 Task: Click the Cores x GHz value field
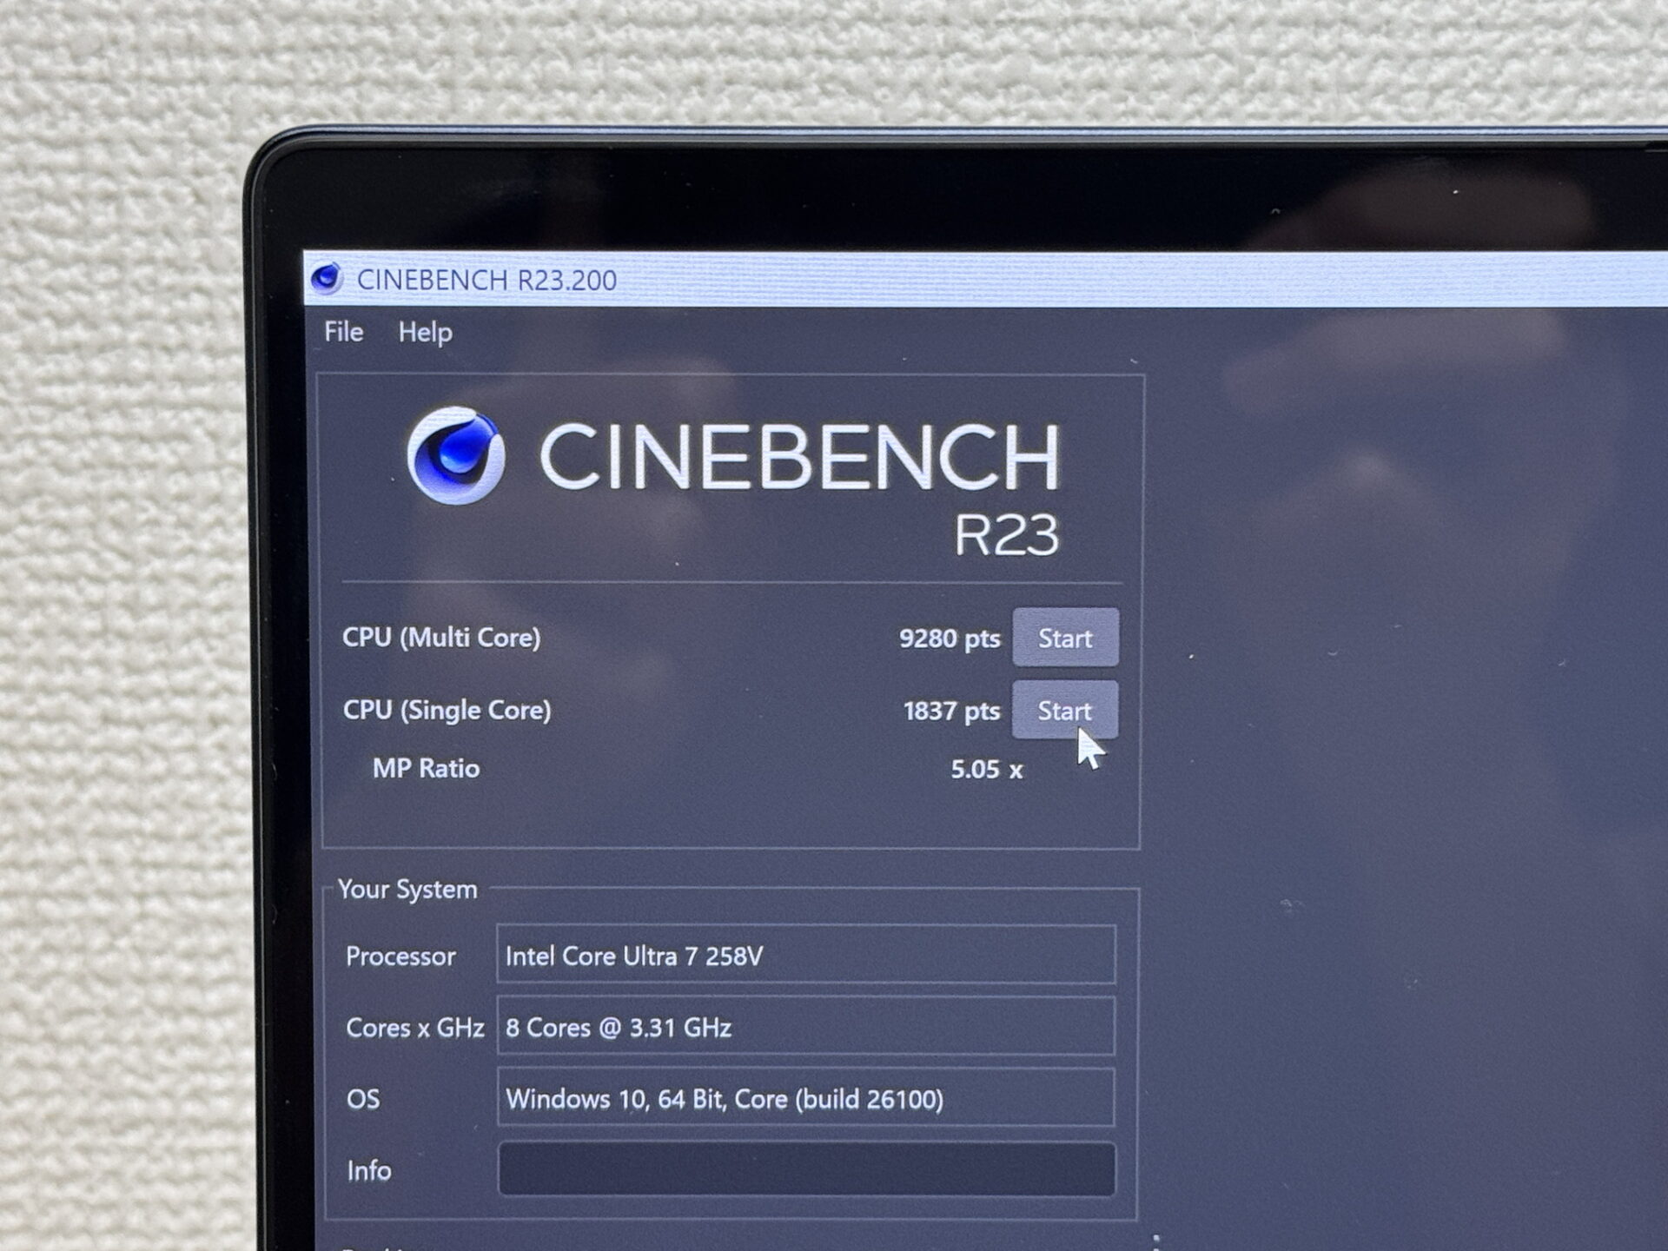pyautogui.click(x=805, y=1028)
